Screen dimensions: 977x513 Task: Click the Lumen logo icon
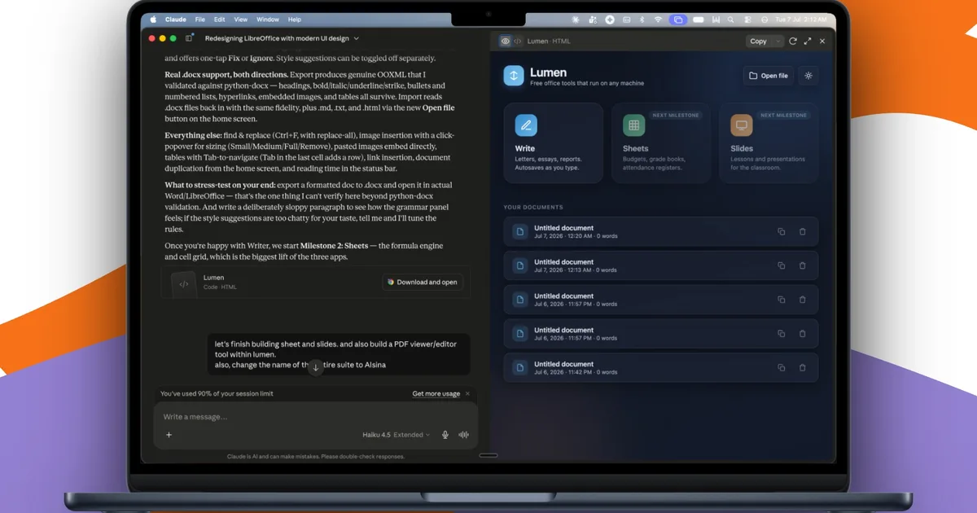click(513, 76)
